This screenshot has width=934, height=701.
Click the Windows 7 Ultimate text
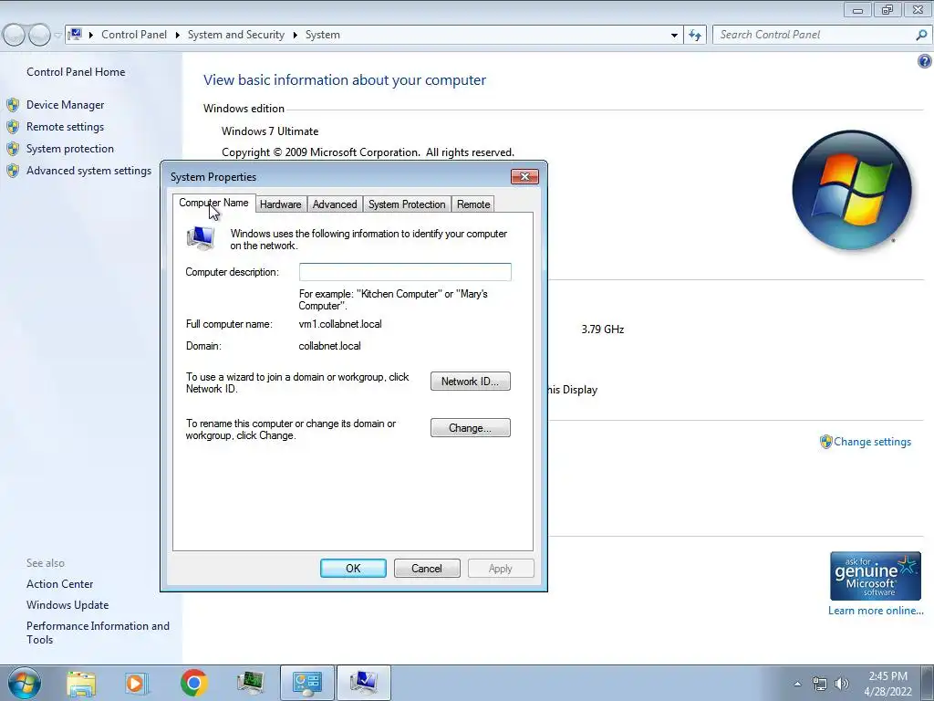click(270, 131)
